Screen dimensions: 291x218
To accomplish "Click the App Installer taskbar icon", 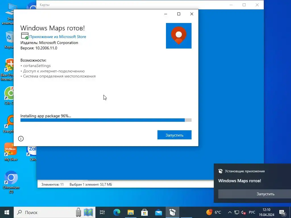I will [x=172, y=212].
